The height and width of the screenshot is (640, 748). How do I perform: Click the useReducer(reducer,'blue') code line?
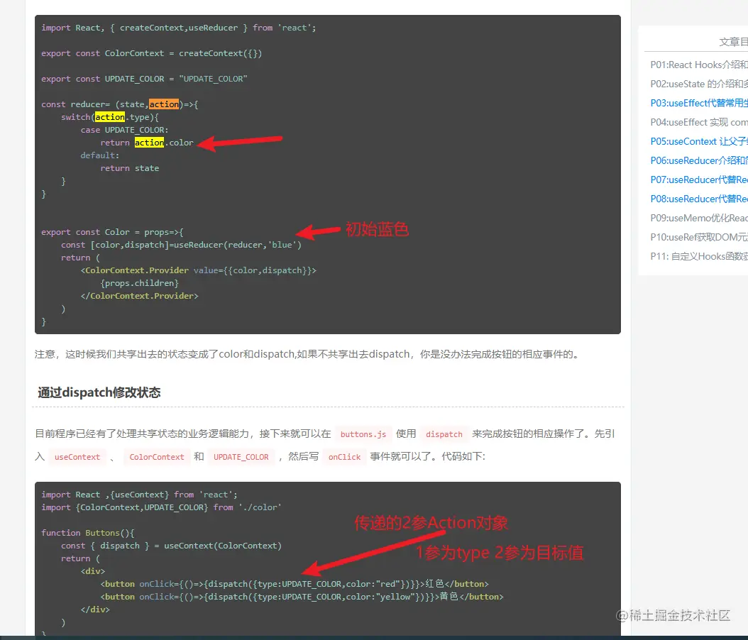point(181,245)
